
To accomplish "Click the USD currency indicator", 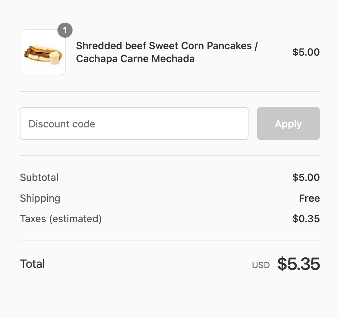I will [x=261, y=265].
